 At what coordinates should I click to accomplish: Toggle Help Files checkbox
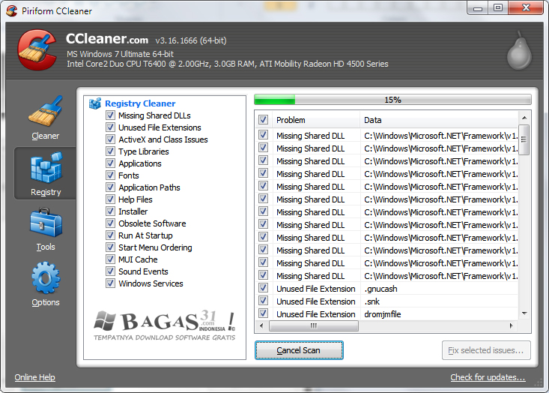[x=110, y=199]
